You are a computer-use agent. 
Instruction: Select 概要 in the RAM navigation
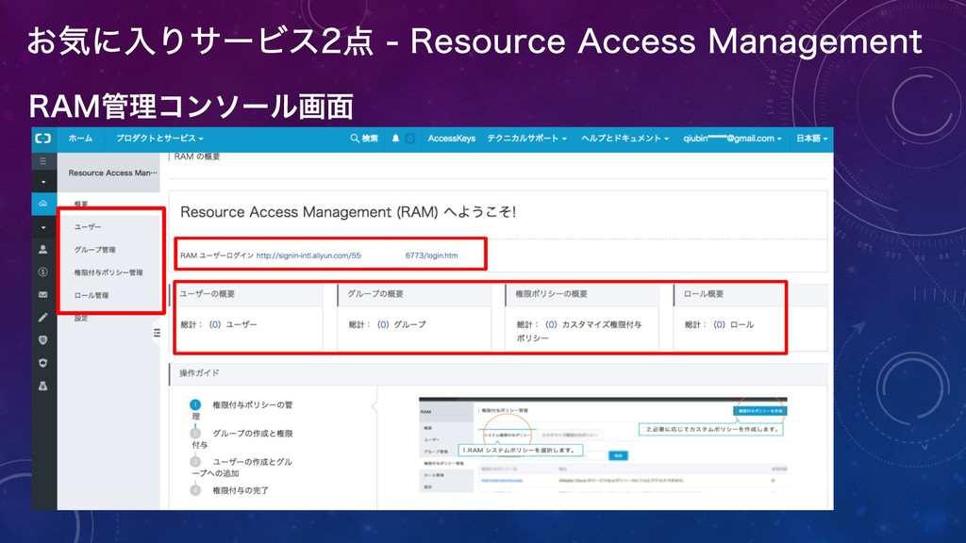click(x=81, y=204)
